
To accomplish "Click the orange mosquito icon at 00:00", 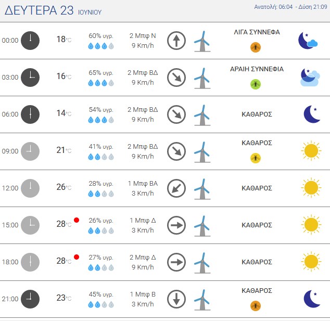I will click(x=256, y=47).
